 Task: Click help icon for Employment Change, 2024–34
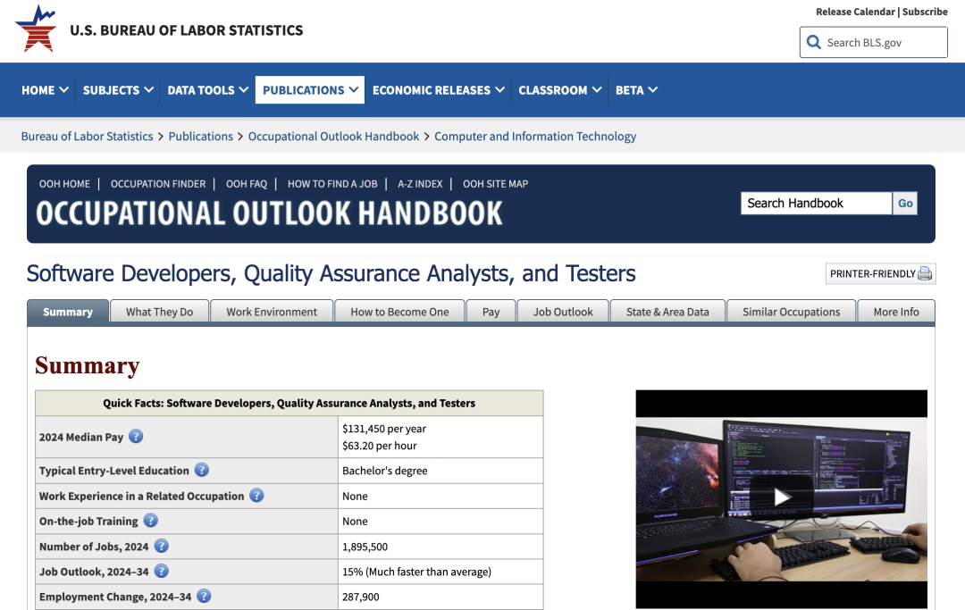coord(204,596)
